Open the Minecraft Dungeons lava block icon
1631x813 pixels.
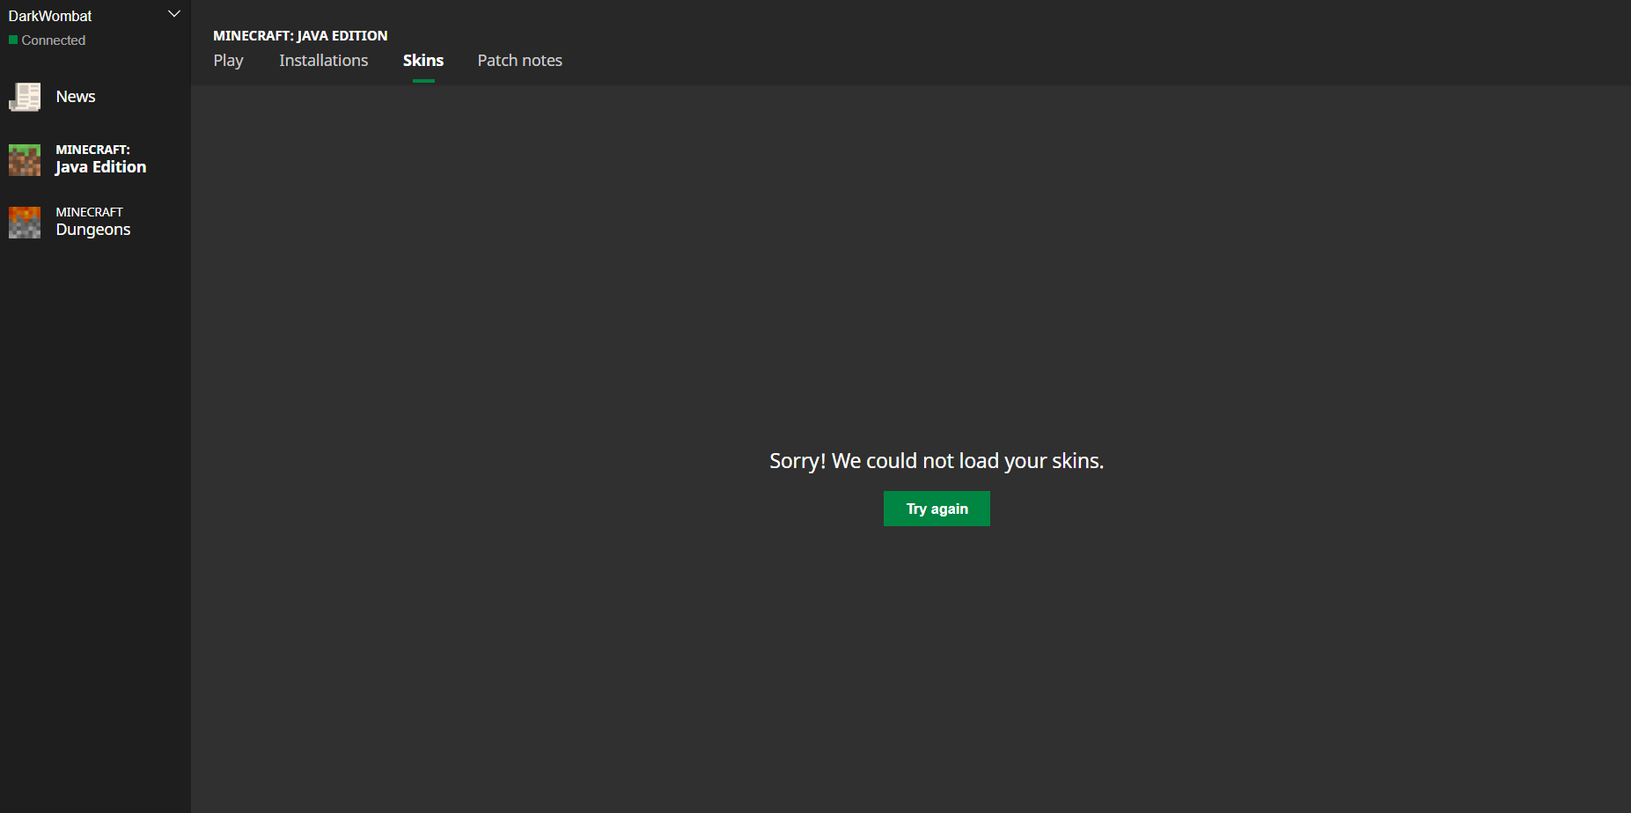pos(25,223)
